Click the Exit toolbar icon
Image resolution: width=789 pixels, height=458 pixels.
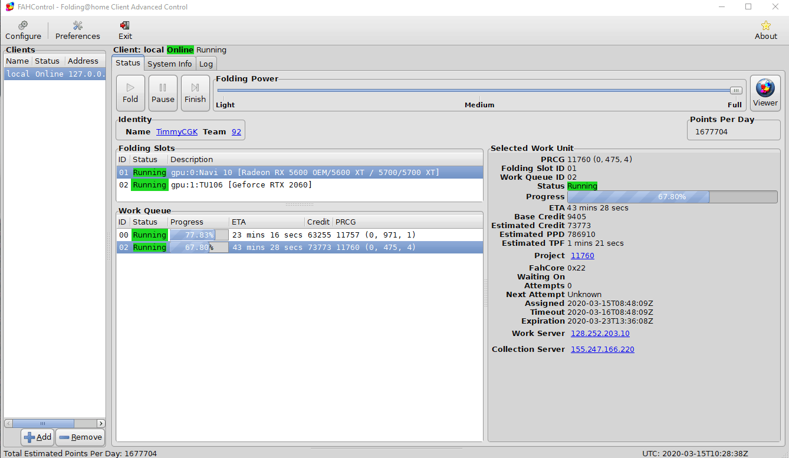tap(125, 30)
